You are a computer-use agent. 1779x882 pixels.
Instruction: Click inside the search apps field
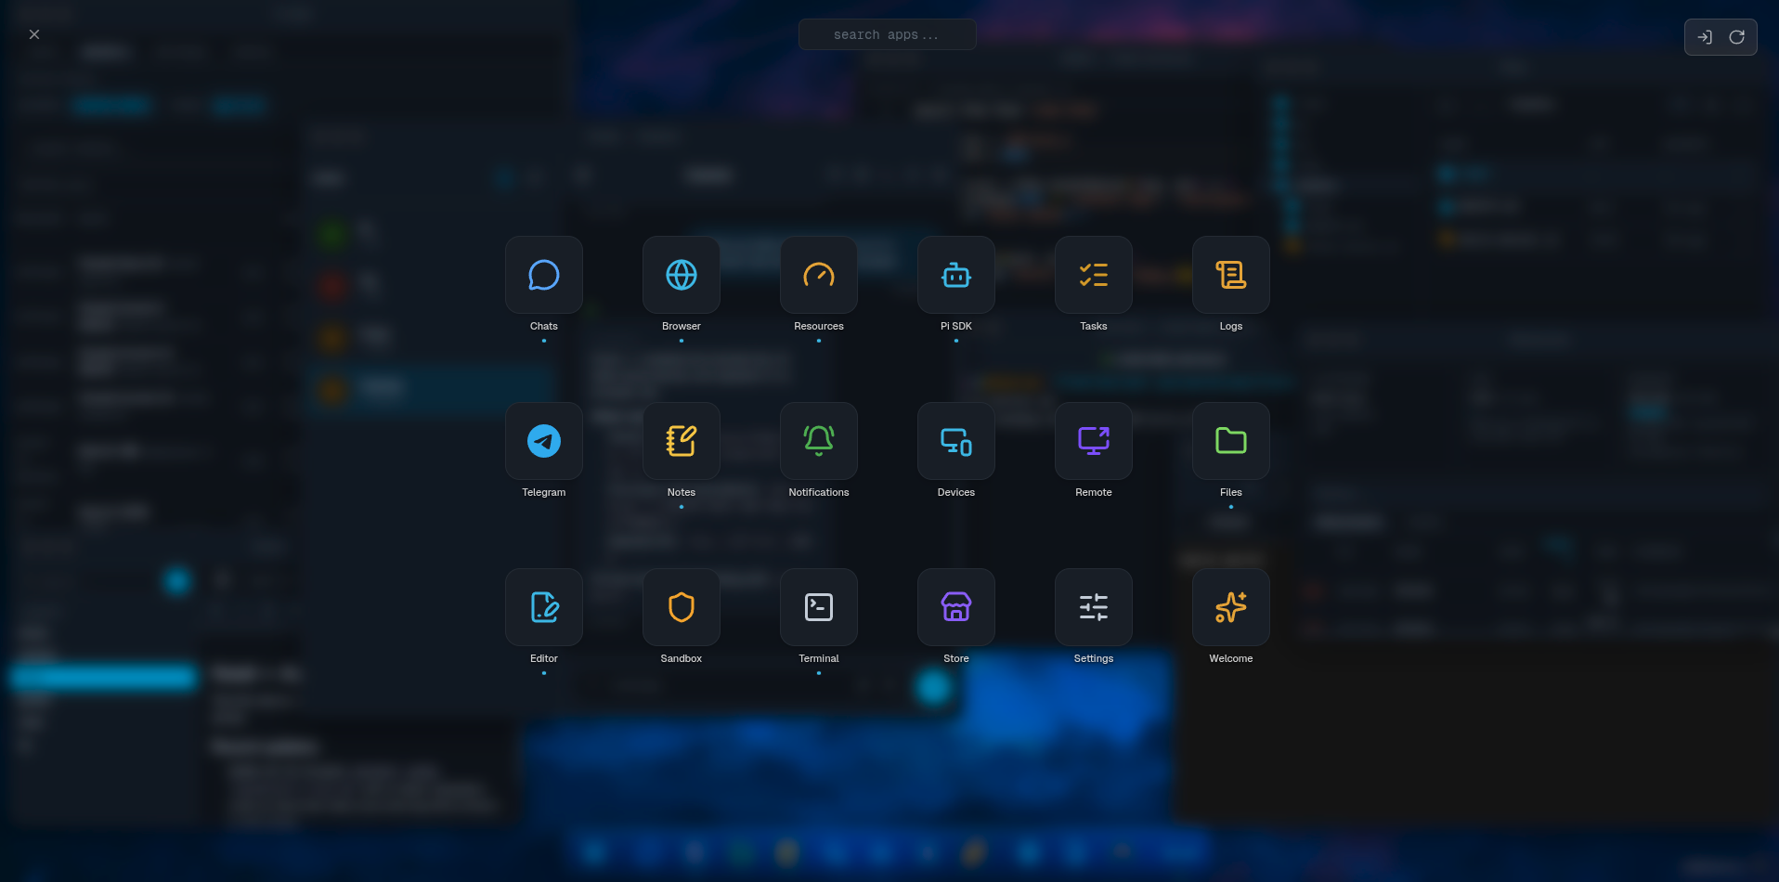click(x=887, y=34)
